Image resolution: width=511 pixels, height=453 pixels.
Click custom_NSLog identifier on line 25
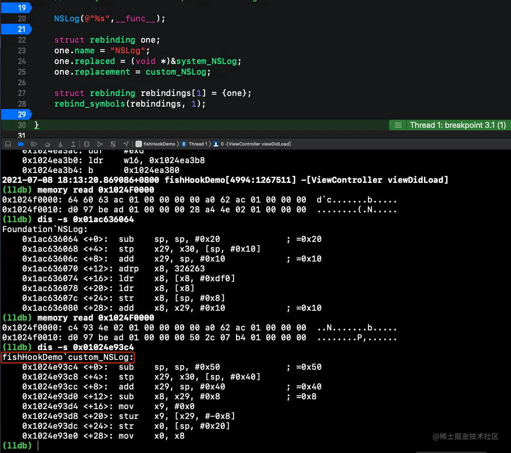176,72
